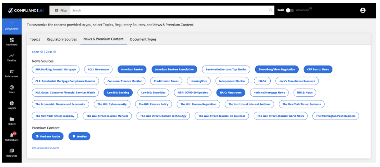Deselect WesPay premium content

79,136
